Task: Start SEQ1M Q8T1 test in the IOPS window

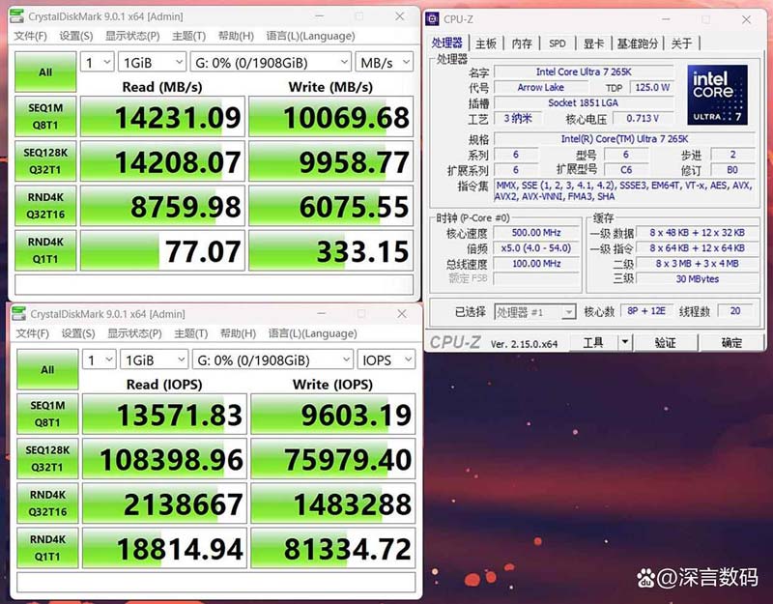Action: 46,416
